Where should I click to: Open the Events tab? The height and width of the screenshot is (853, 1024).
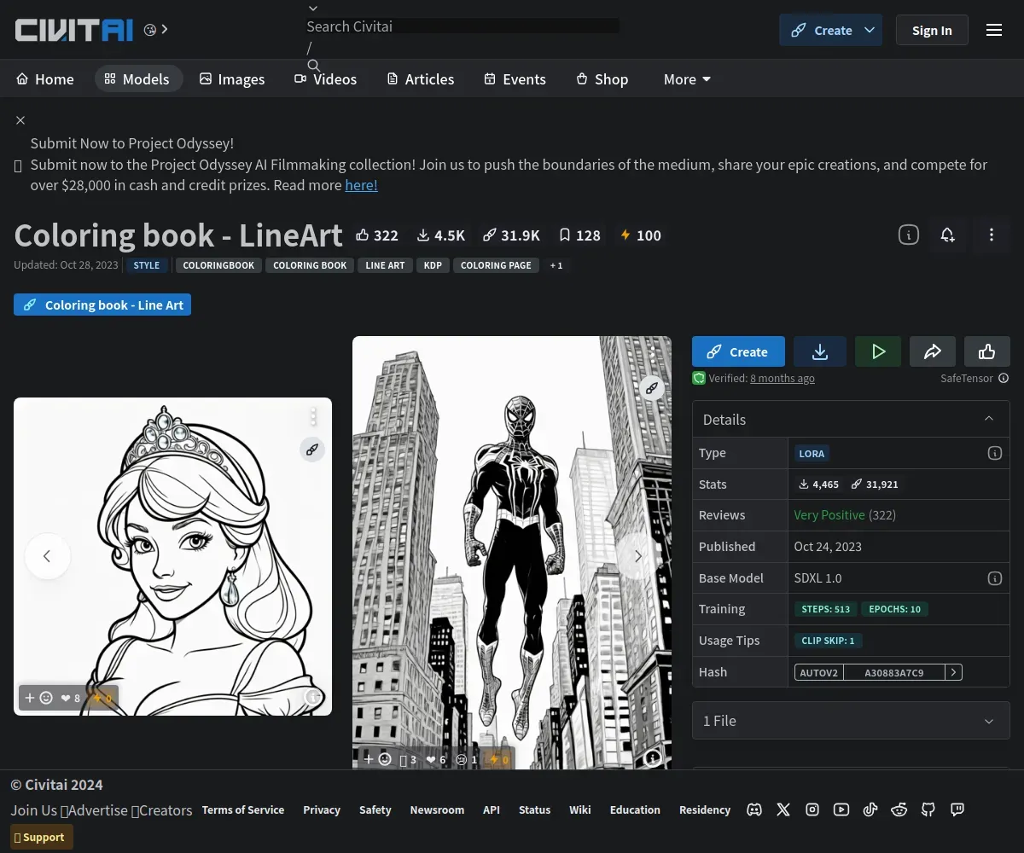515,79
